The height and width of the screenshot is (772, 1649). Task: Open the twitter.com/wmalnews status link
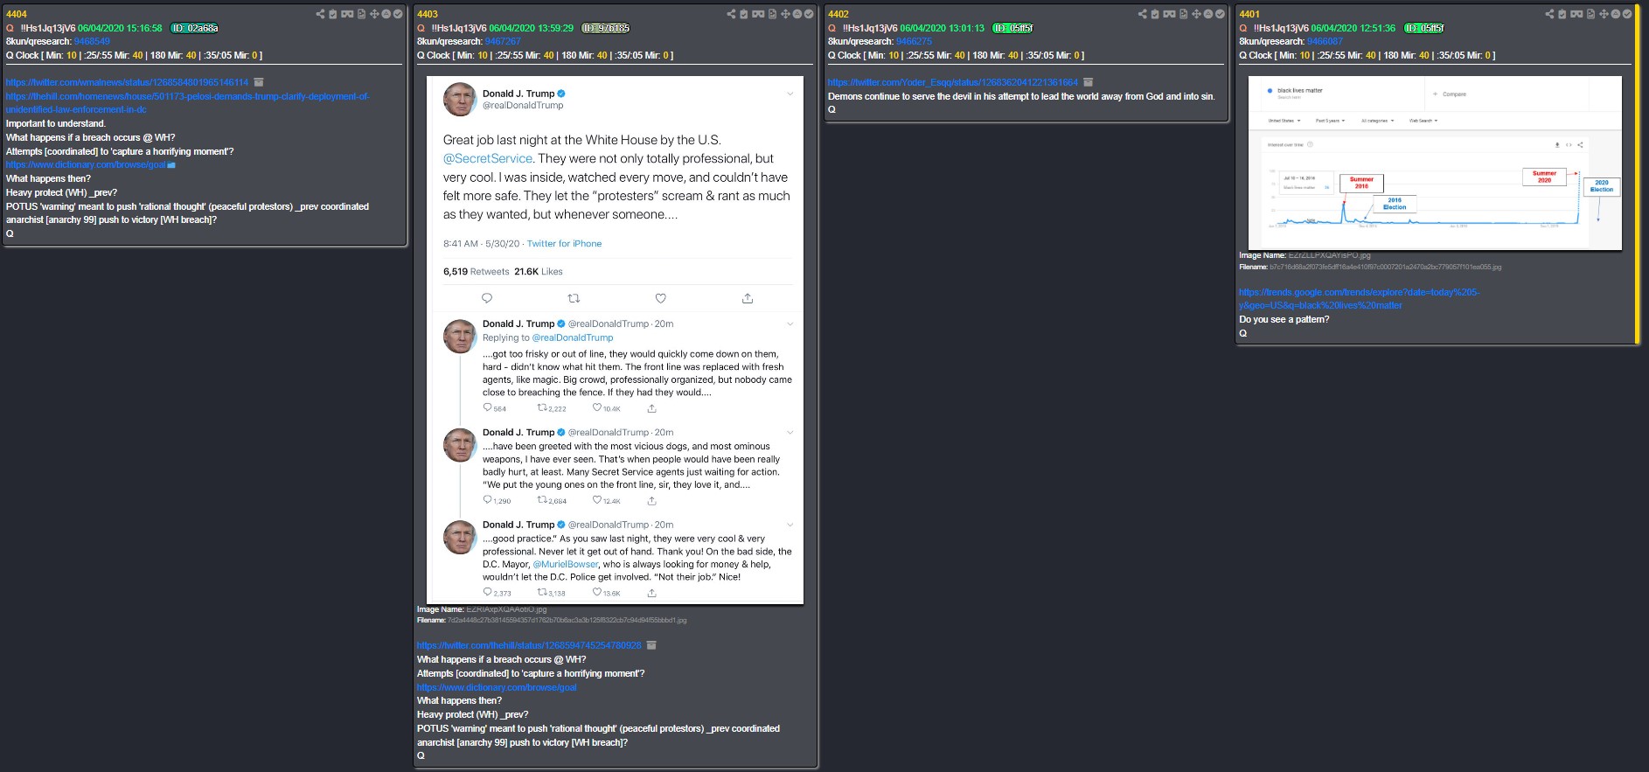[x=127, y=82]
